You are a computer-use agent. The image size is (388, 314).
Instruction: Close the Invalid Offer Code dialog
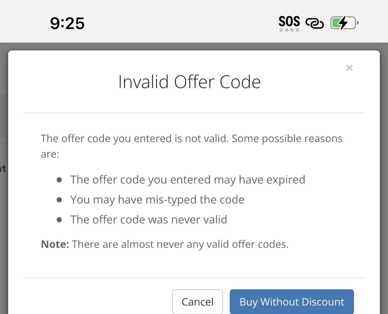point(349,68)
